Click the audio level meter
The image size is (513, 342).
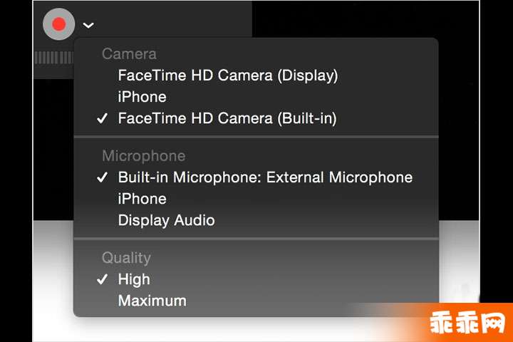[x=54, y=58]
